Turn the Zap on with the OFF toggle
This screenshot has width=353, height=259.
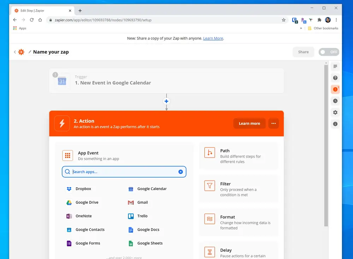329,52
